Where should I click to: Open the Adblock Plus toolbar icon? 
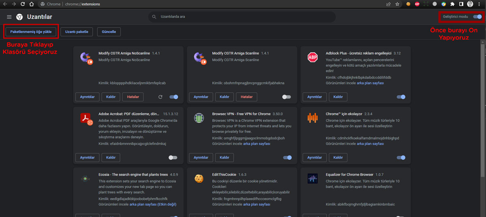(x=417, y=4)
